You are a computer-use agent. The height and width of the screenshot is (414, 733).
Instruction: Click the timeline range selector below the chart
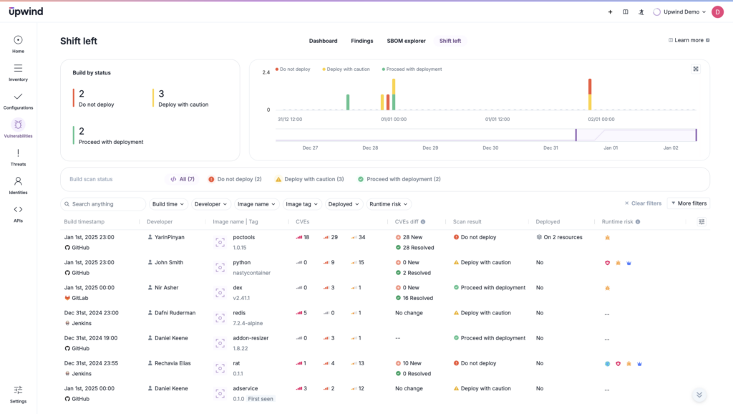[636, 135]
